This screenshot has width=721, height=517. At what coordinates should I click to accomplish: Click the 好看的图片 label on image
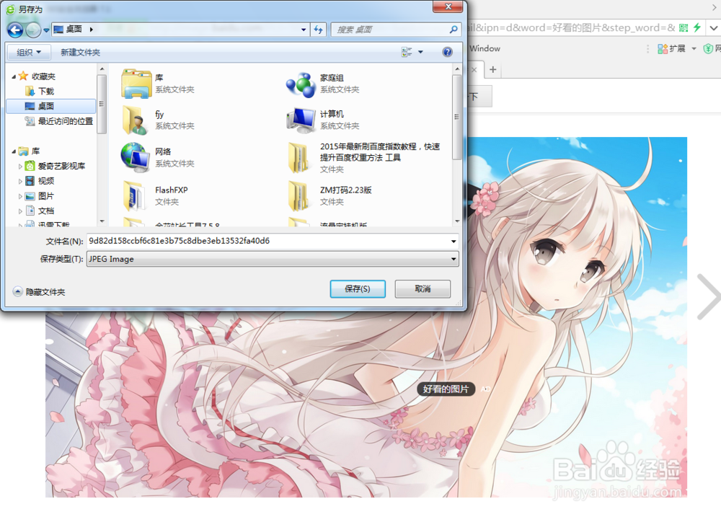coord(446,389)
